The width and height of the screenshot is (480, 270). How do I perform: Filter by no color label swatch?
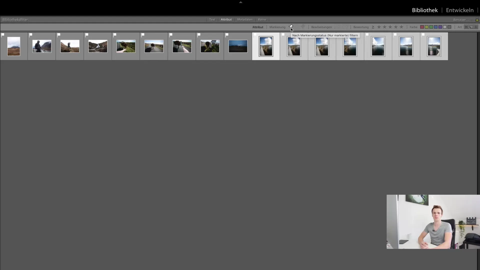pos(449,27)
